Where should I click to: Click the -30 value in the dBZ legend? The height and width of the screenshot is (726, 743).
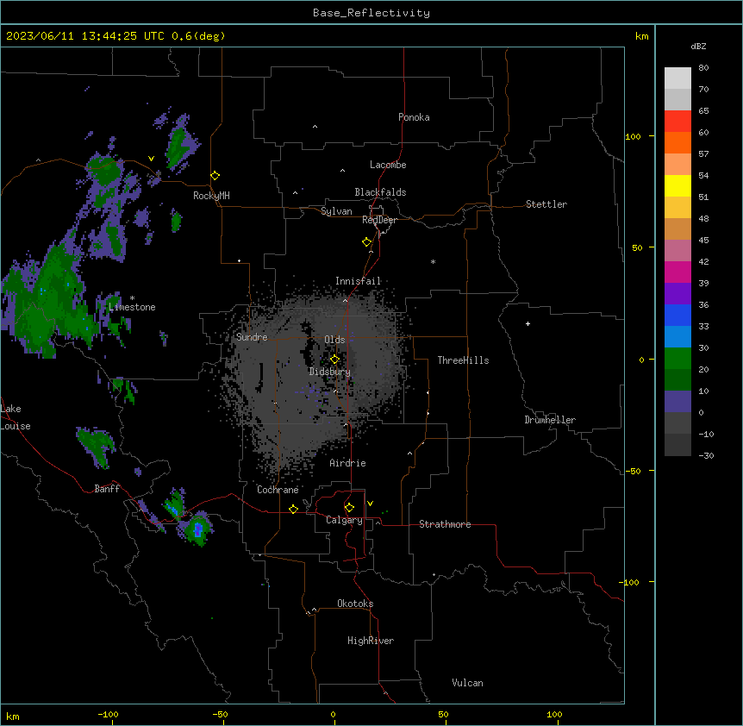click(706, 455)
